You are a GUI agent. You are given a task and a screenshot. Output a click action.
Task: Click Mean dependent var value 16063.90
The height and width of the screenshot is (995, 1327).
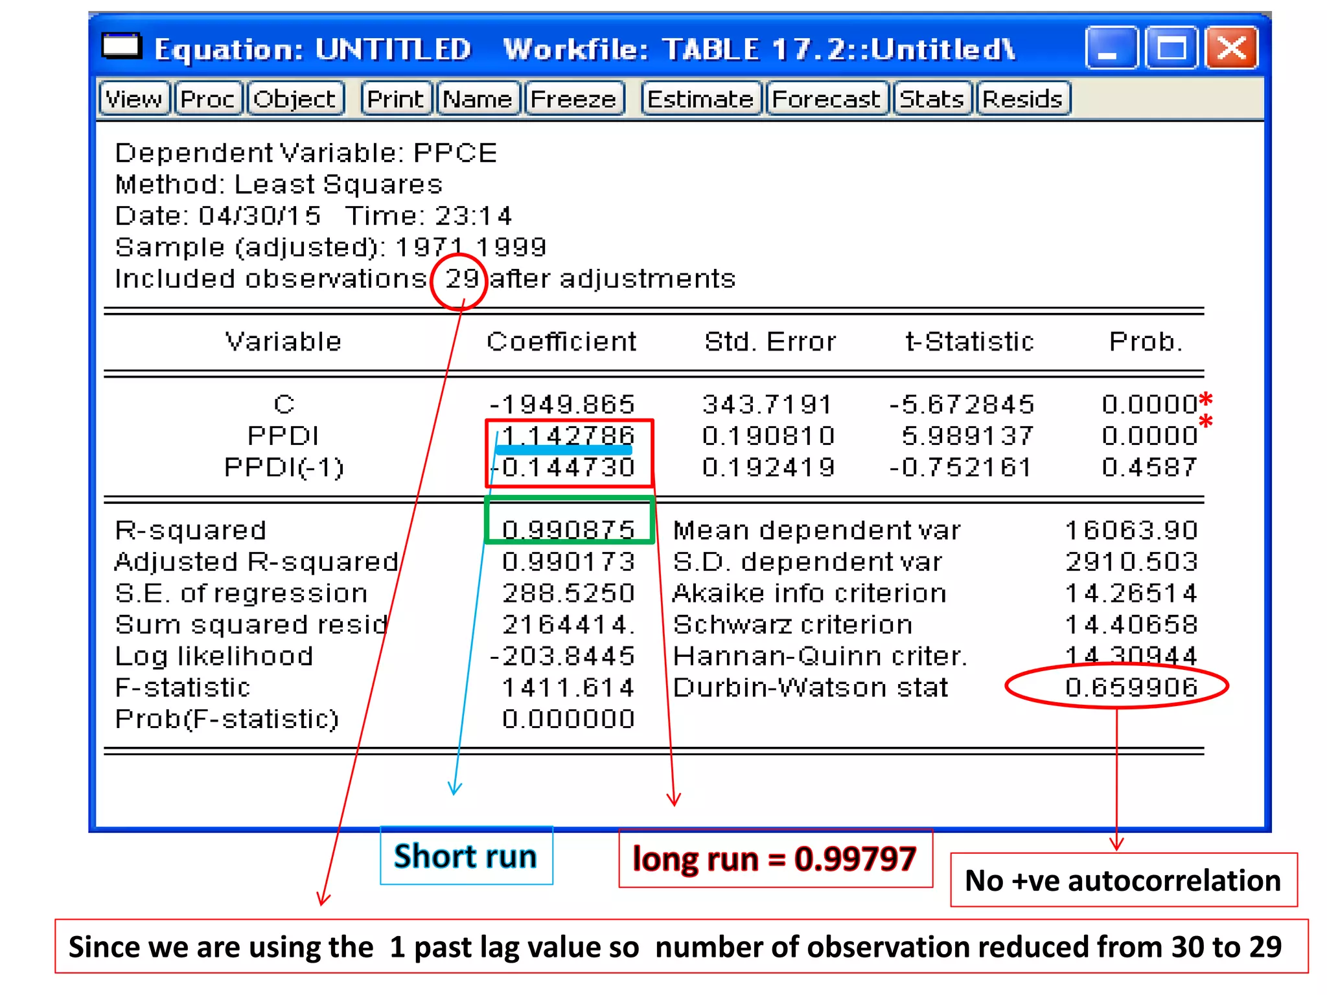pyautogui.click(x=1131, y=531)
